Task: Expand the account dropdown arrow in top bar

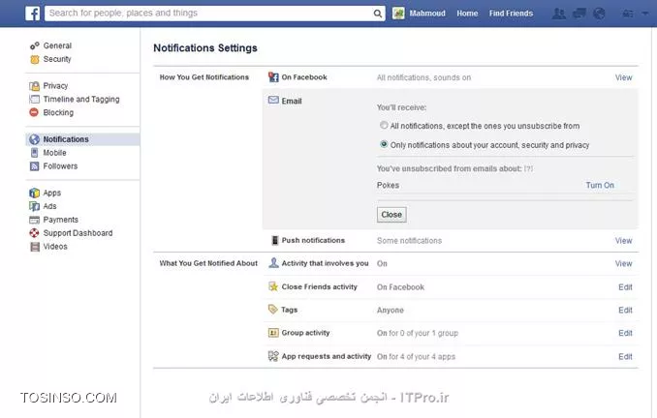Action: (644, 14)
